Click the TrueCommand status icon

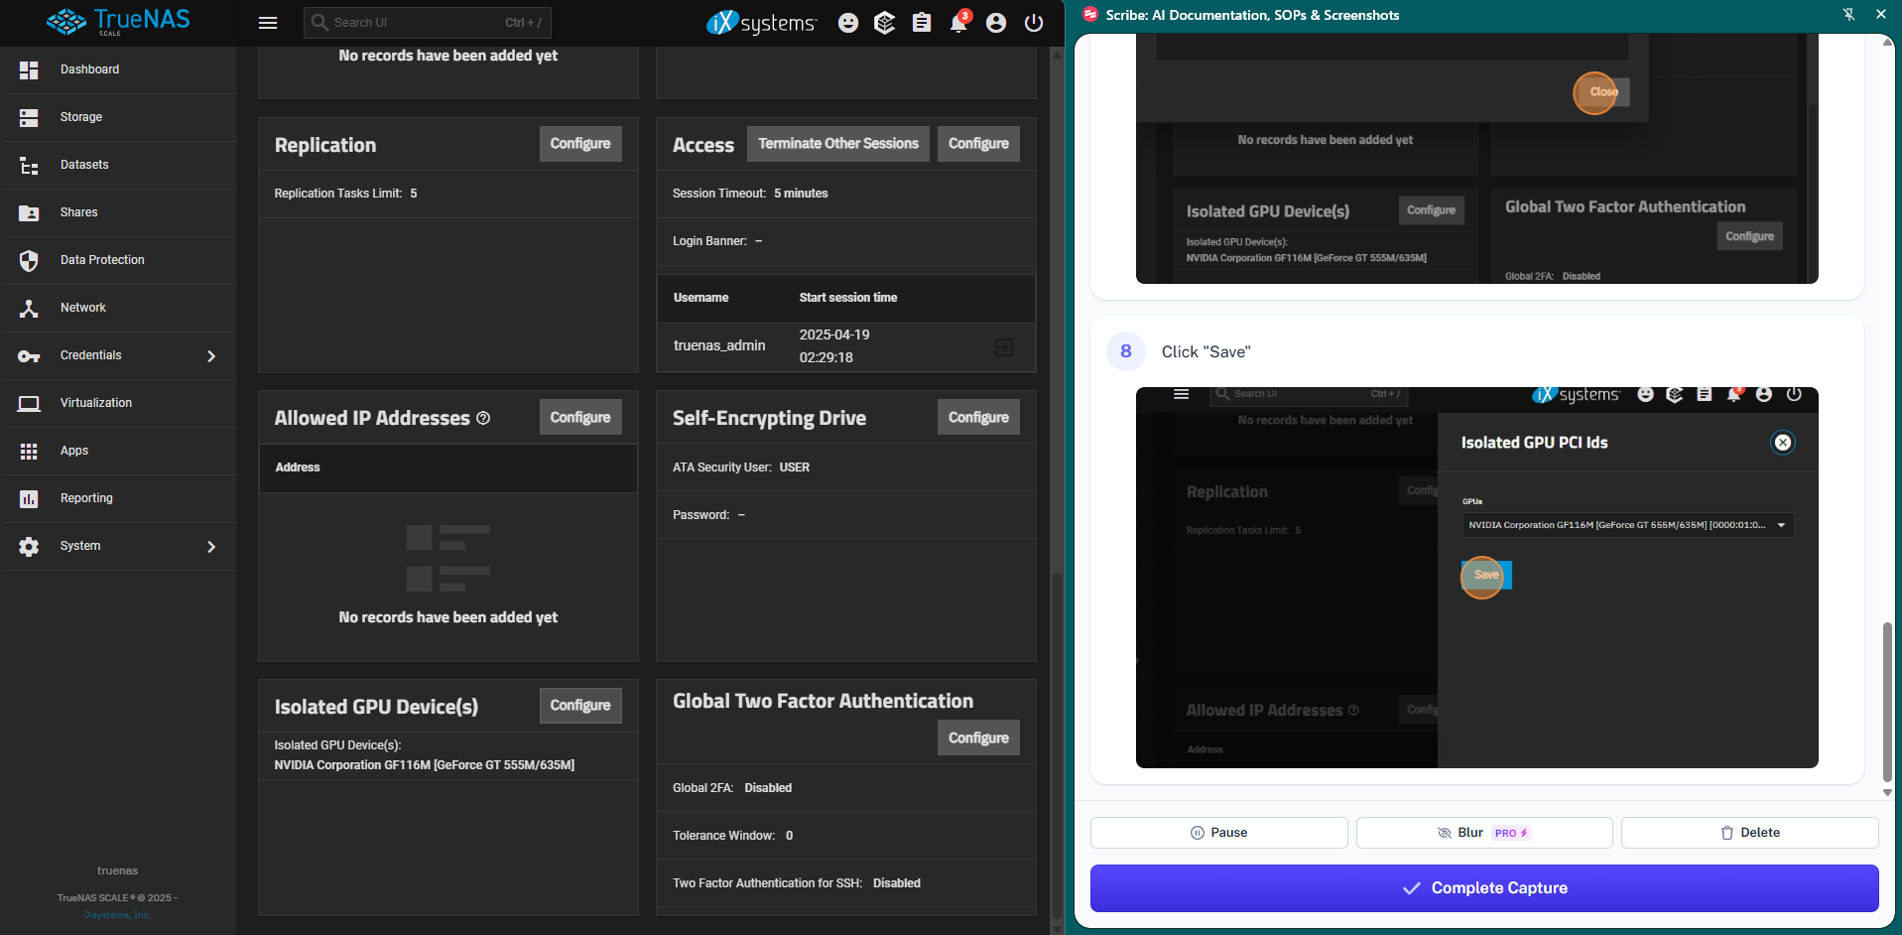tap(884, 23)
